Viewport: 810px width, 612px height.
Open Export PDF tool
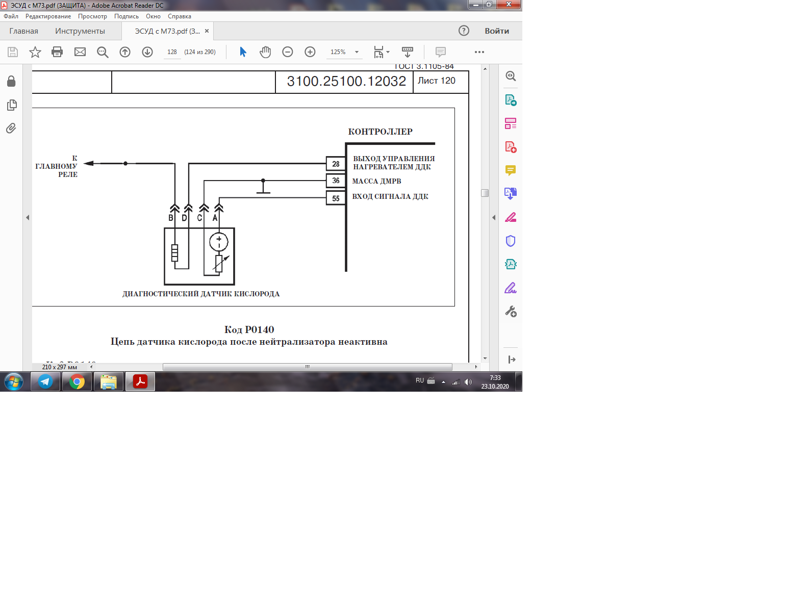click(511, 100)
